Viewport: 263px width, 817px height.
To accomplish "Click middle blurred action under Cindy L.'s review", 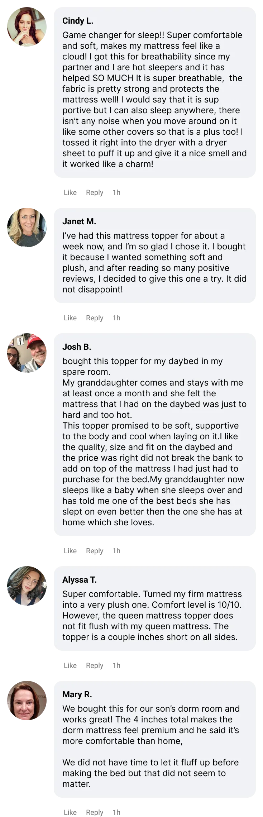I will point(96,193).
